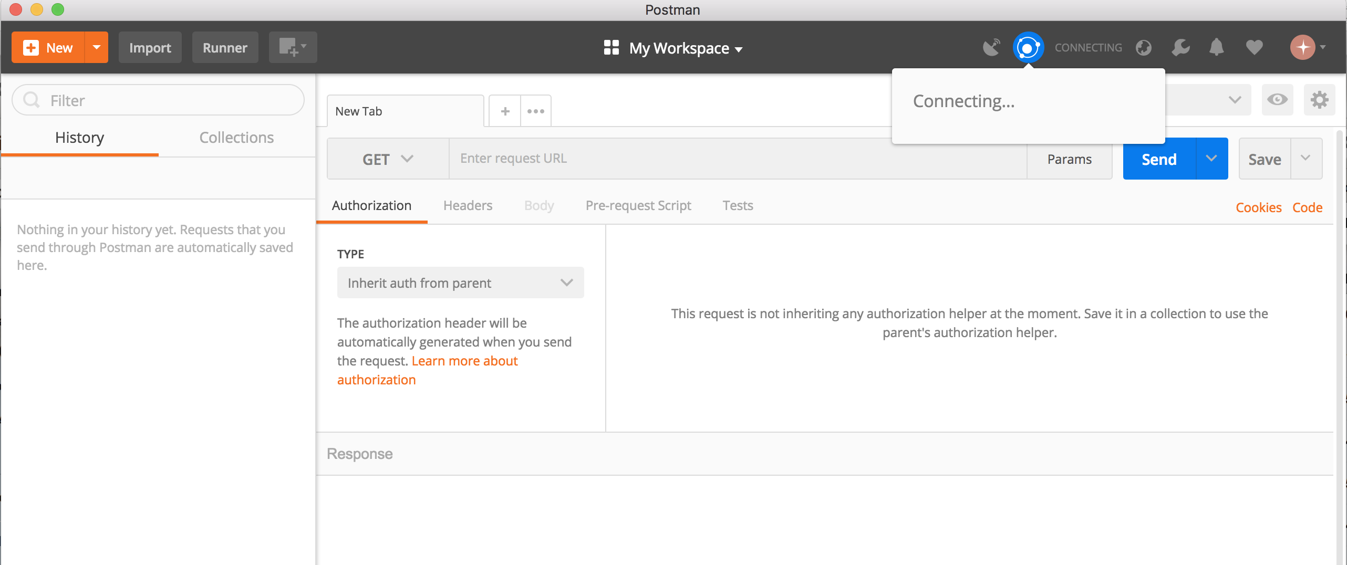1347x565 pixels.
Task: Open the Code link
Action: [x=1307, y=207]
